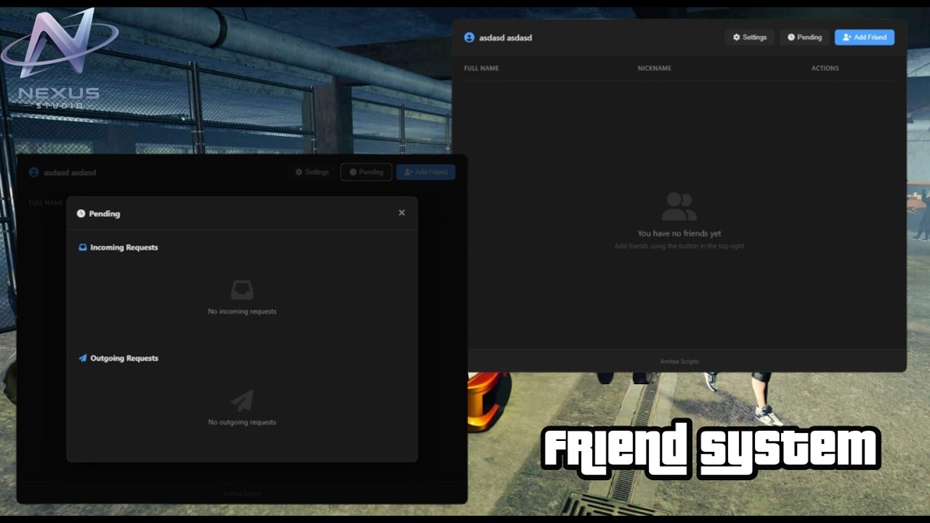This screenshot has height=523, width=930.
Task: Click the profile avatar icon in left window
Action: click(x=33, y=172)
